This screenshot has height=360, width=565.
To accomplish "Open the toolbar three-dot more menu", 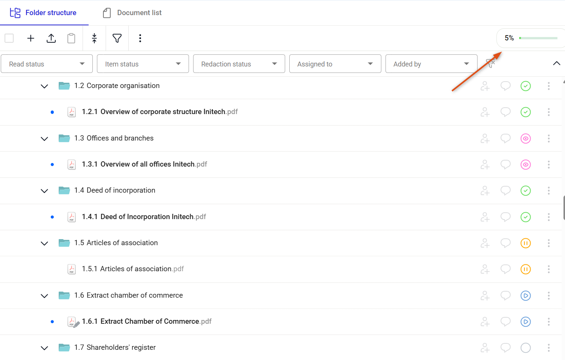I will tap(140, 38).
